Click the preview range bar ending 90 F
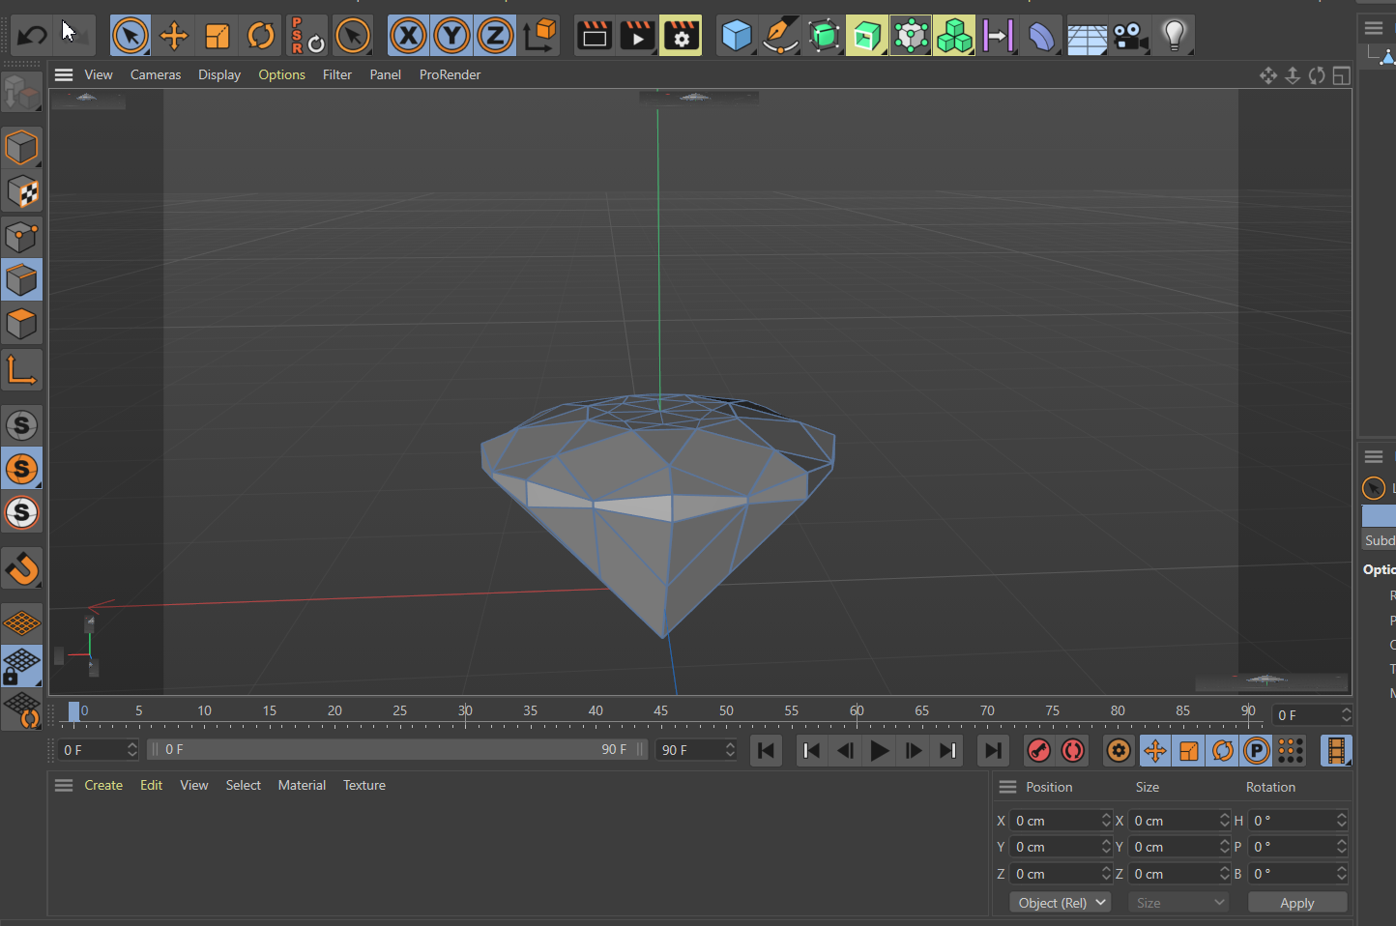 point(396,750)
